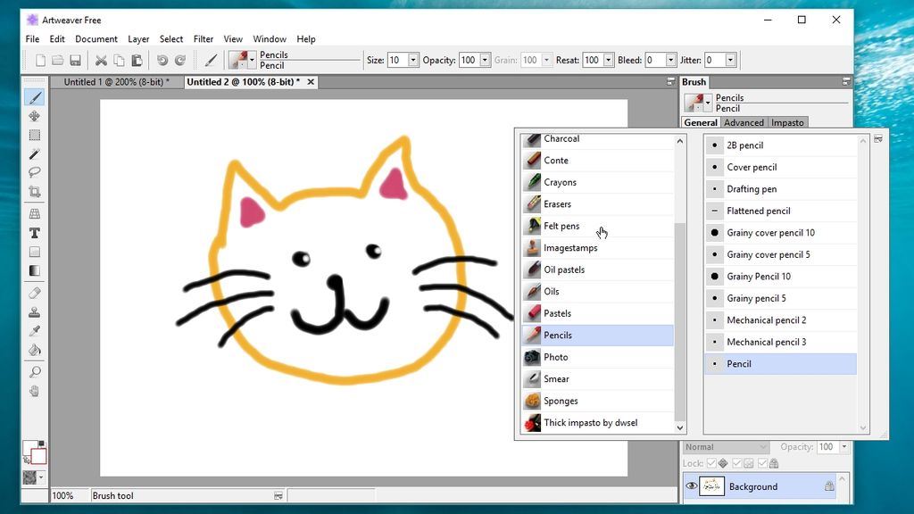Click the Save disk icon in the toolbar
The height and width of the screenshot is (514, 914).
[x=75, y=60]
